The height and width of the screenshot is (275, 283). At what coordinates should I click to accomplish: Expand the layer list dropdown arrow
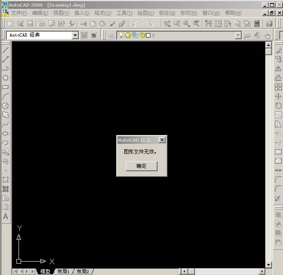click(238, 35)
